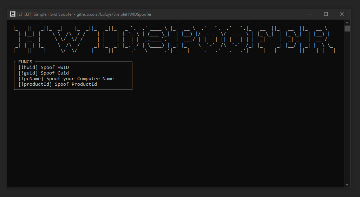Click the [LF1337] text in the title

click(x=25, y=14)
